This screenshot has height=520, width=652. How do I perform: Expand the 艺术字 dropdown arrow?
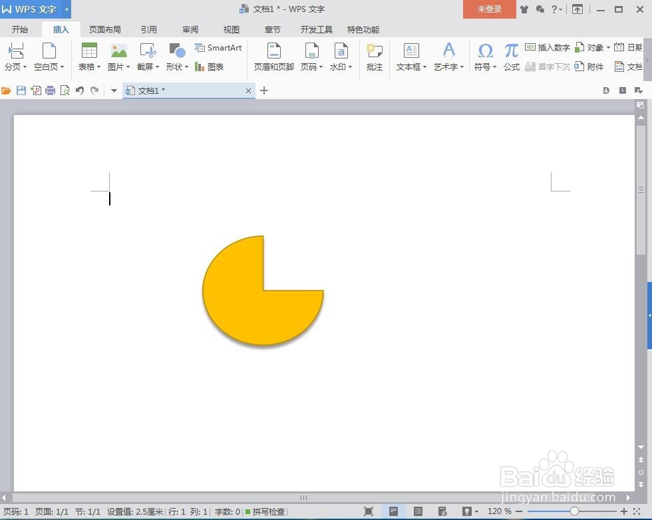pos(462,67)
